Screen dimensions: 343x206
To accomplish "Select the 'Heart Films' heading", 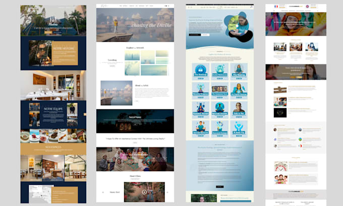I will [x=135, y=176].
